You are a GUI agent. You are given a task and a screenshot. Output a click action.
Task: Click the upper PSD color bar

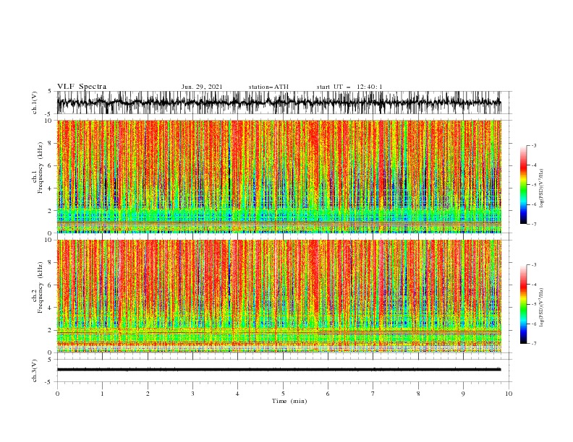(x=523, y=185)
